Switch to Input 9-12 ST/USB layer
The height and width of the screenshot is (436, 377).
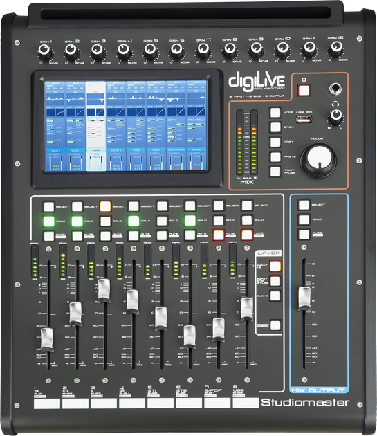click(x=275, y=281)
